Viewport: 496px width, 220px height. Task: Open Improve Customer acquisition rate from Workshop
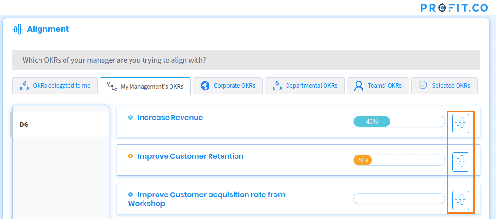point(207,199)
